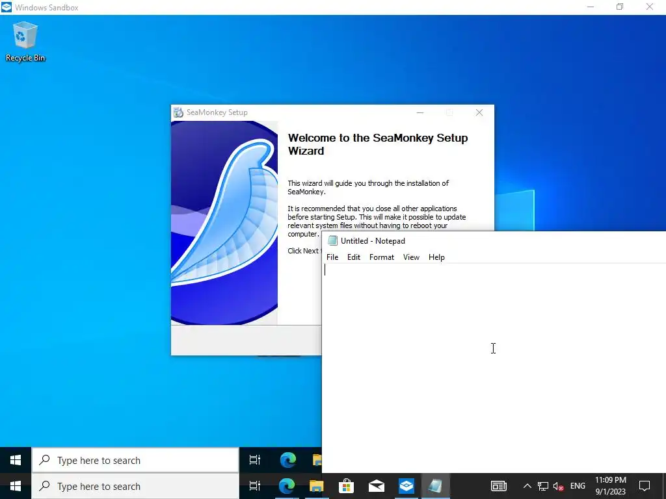Image resolution: width=666 pixels, height=499 pixels.
Task: Click the bottom taskbar search box
Action: (135, 486)
